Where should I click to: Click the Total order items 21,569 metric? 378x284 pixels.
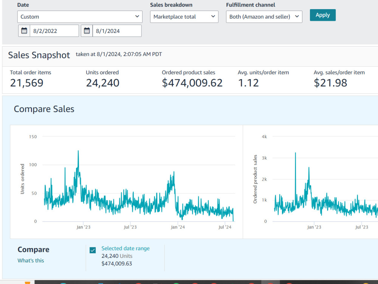(x=26, y=83)
